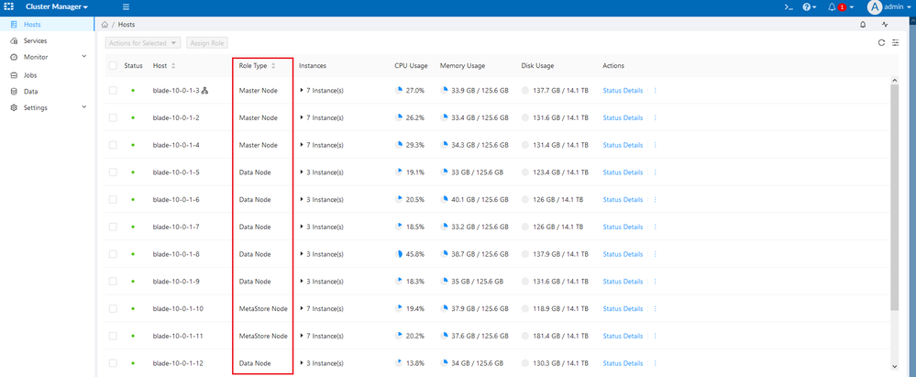
Task: Expand instances for blade-10-0-1-5
Action: (x=302, y=172)
